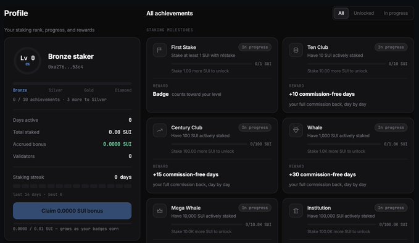Viewport: 419px width, 243px height.
Task: Click the Whale diamond icon
Action: tap(296, 130)
